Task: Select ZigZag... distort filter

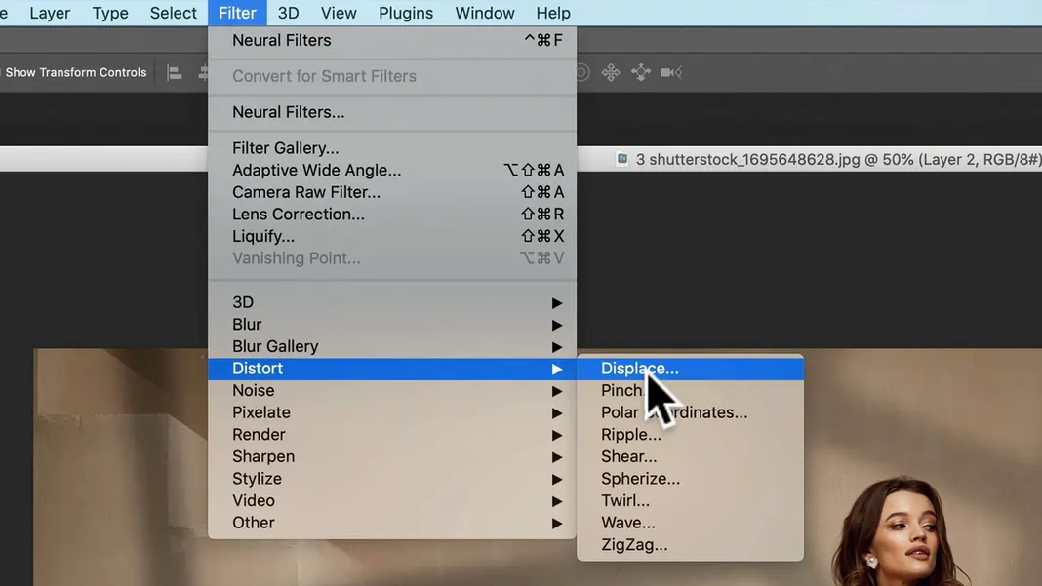Action: pyautogui.click(x=691, y=545)
